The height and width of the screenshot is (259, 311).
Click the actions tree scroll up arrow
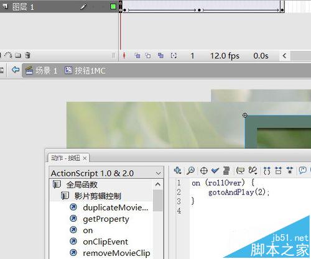pos(158,184)
